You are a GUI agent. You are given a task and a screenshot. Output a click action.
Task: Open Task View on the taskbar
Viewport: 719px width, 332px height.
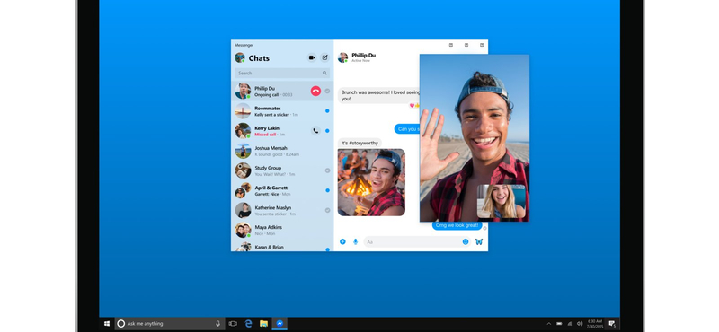[x=233, y=324]
